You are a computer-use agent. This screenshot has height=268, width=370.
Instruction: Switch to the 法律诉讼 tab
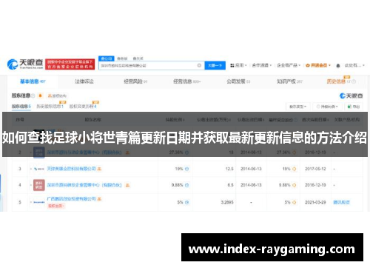[x=84, y=81]
